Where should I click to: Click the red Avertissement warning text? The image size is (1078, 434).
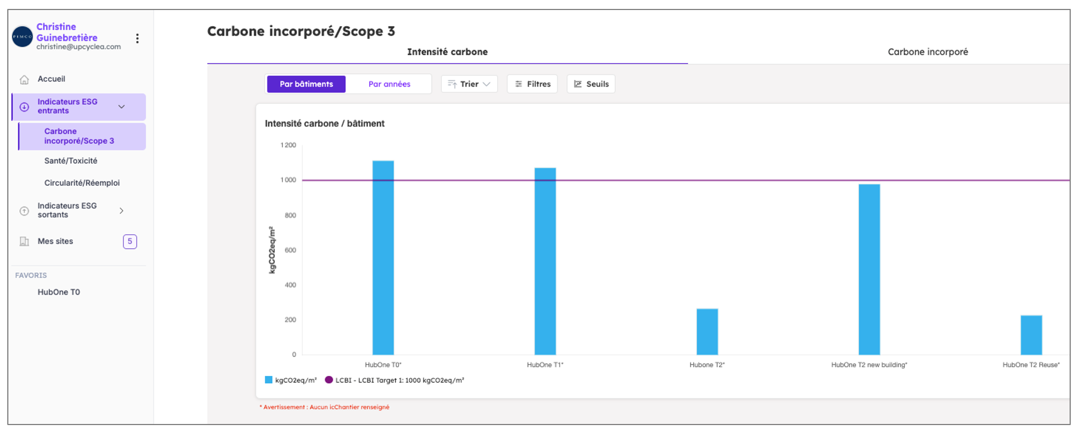[x=325, y=407]
